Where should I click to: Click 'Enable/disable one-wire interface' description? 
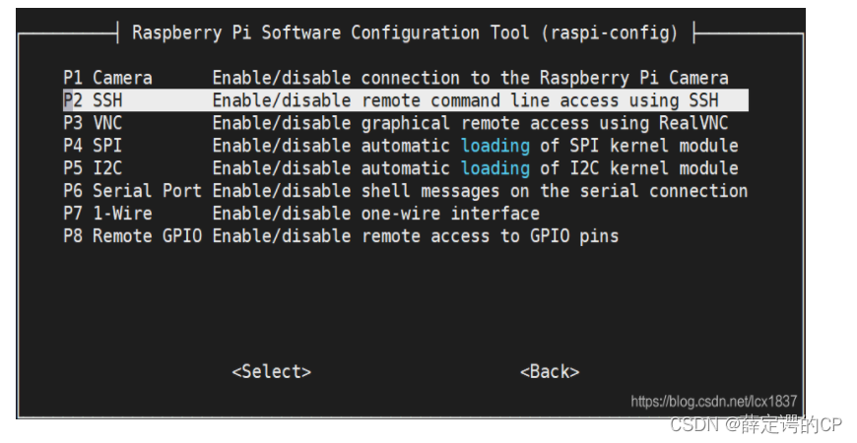[x=376, y=214]
